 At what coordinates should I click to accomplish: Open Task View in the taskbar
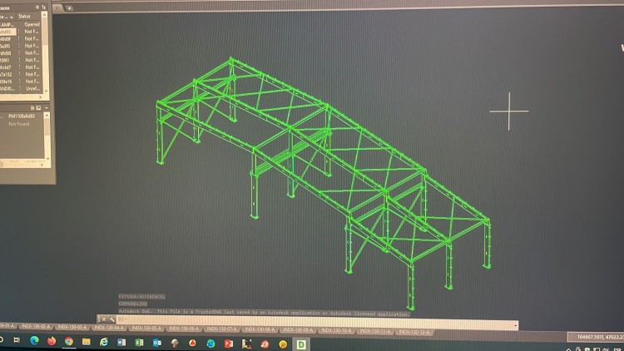[x=17, y=340]
